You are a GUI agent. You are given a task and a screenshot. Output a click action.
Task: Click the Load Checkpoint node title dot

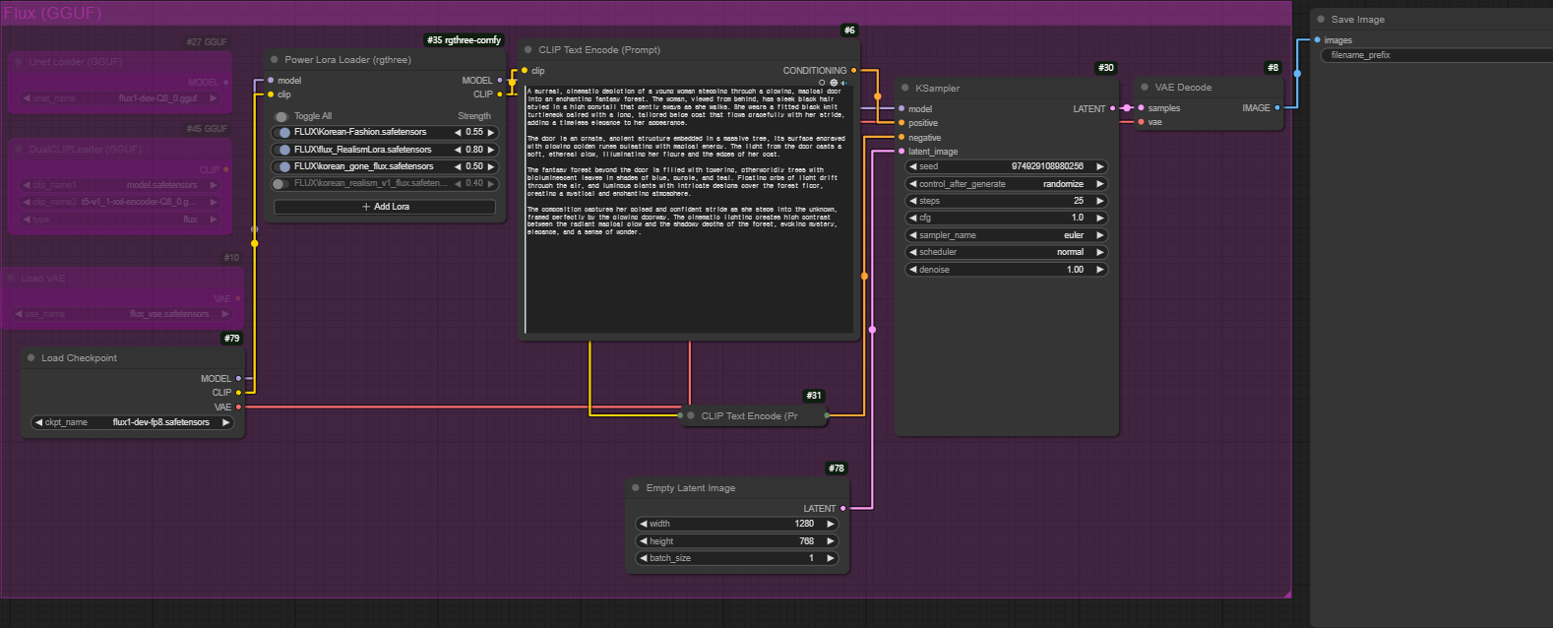tap(31, 358)
